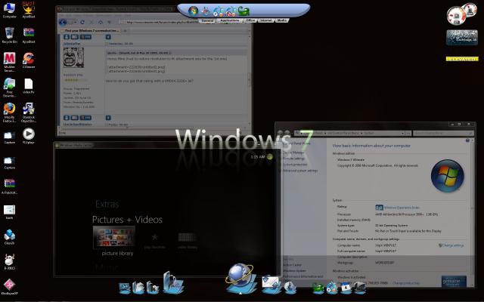The height and width of the screenshot is (302, 484).
Task: Open System protection link
Action: coord(295,165)
